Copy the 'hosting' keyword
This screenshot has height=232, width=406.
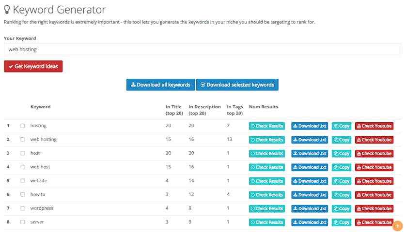point(342,126)
